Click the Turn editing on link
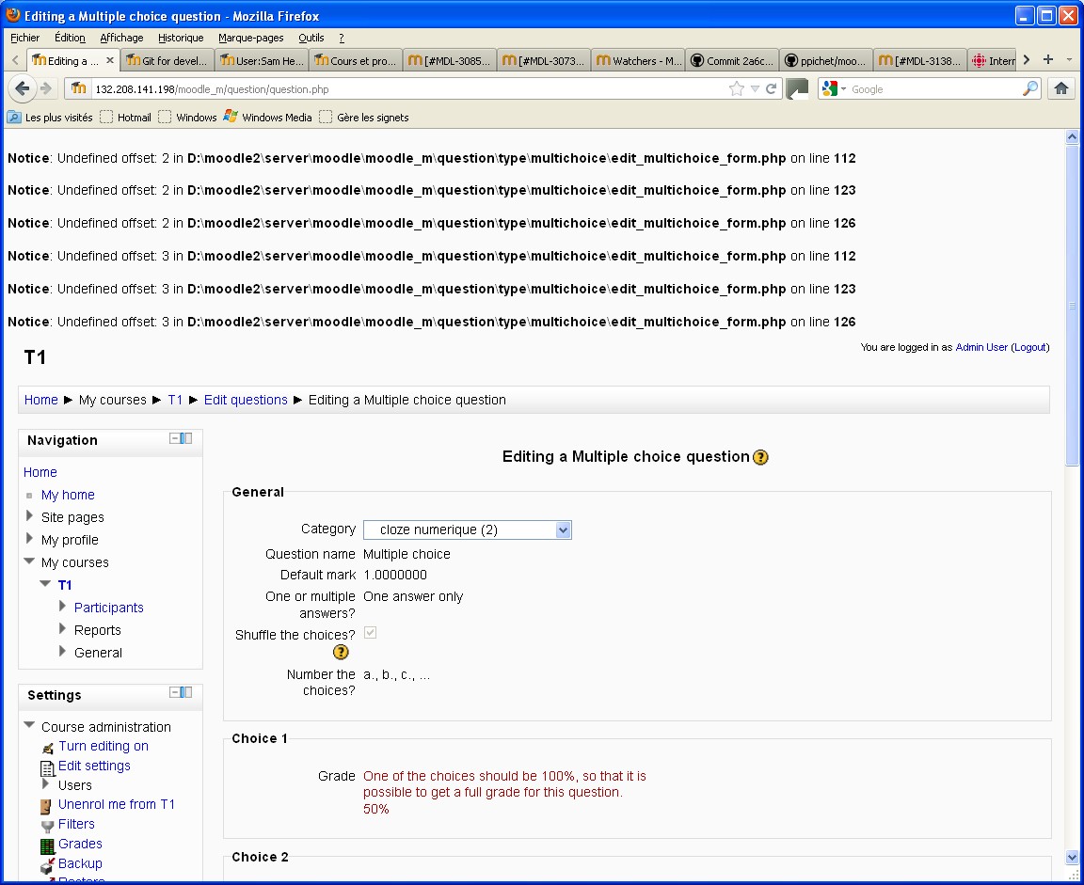 103,746
